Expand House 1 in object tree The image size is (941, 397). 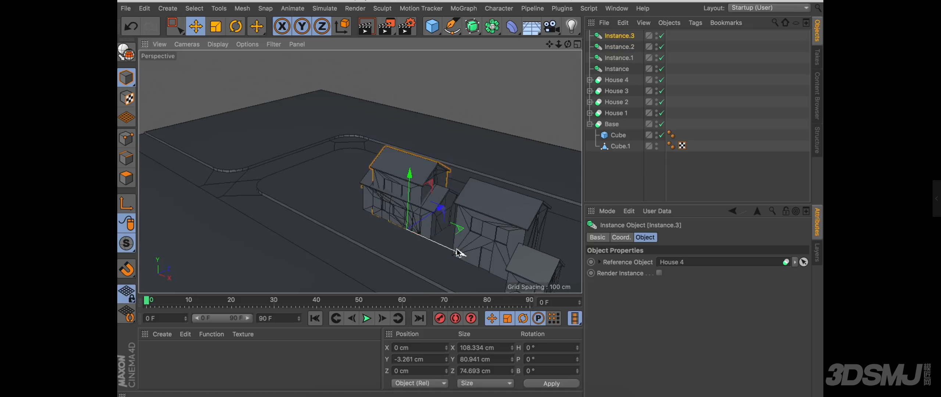tap(590, 113)
